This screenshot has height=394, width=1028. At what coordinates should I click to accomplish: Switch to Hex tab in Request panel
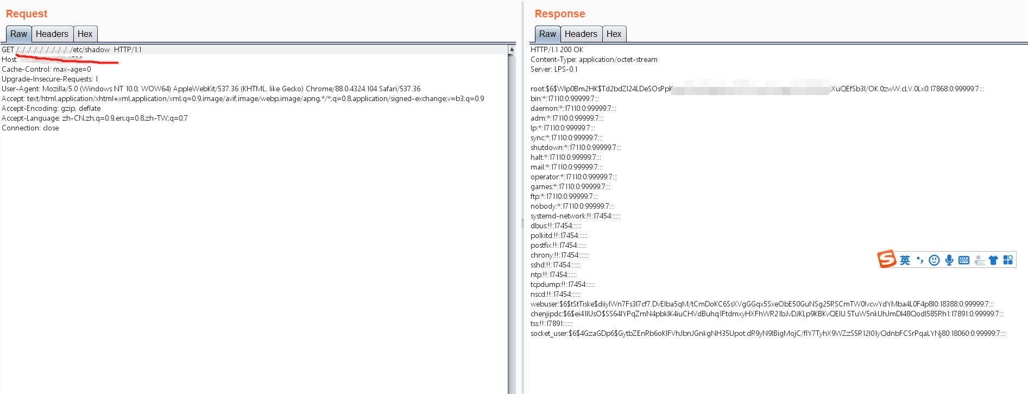click(x=85, y=34)
